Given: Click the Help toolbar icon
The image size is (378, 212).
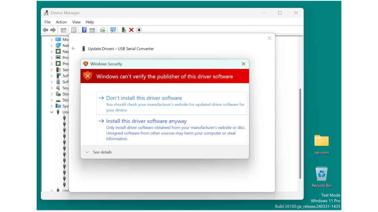Looking at the screenshot, I should click(84, 29).
